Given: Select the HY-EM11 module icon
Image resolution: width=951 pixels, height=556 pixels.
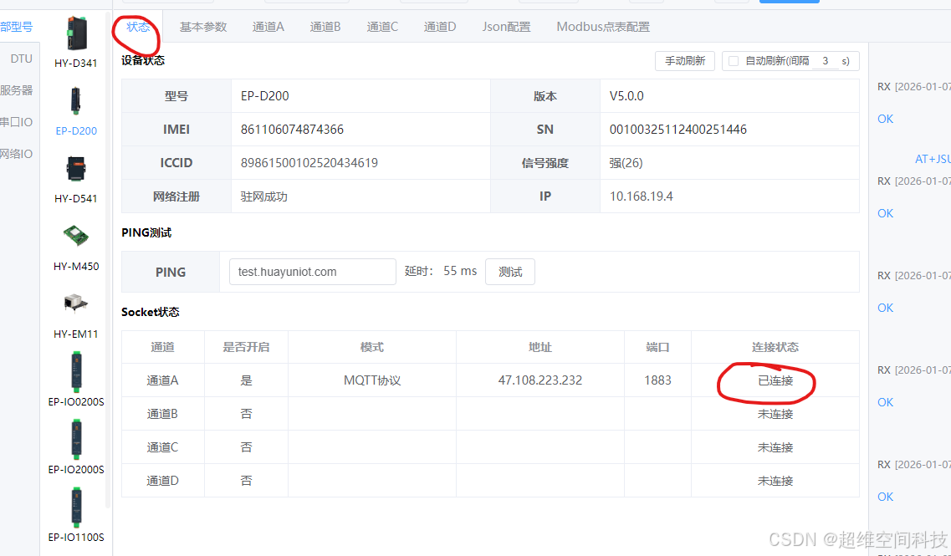Looking at the screenshot, I should (76, 304).
